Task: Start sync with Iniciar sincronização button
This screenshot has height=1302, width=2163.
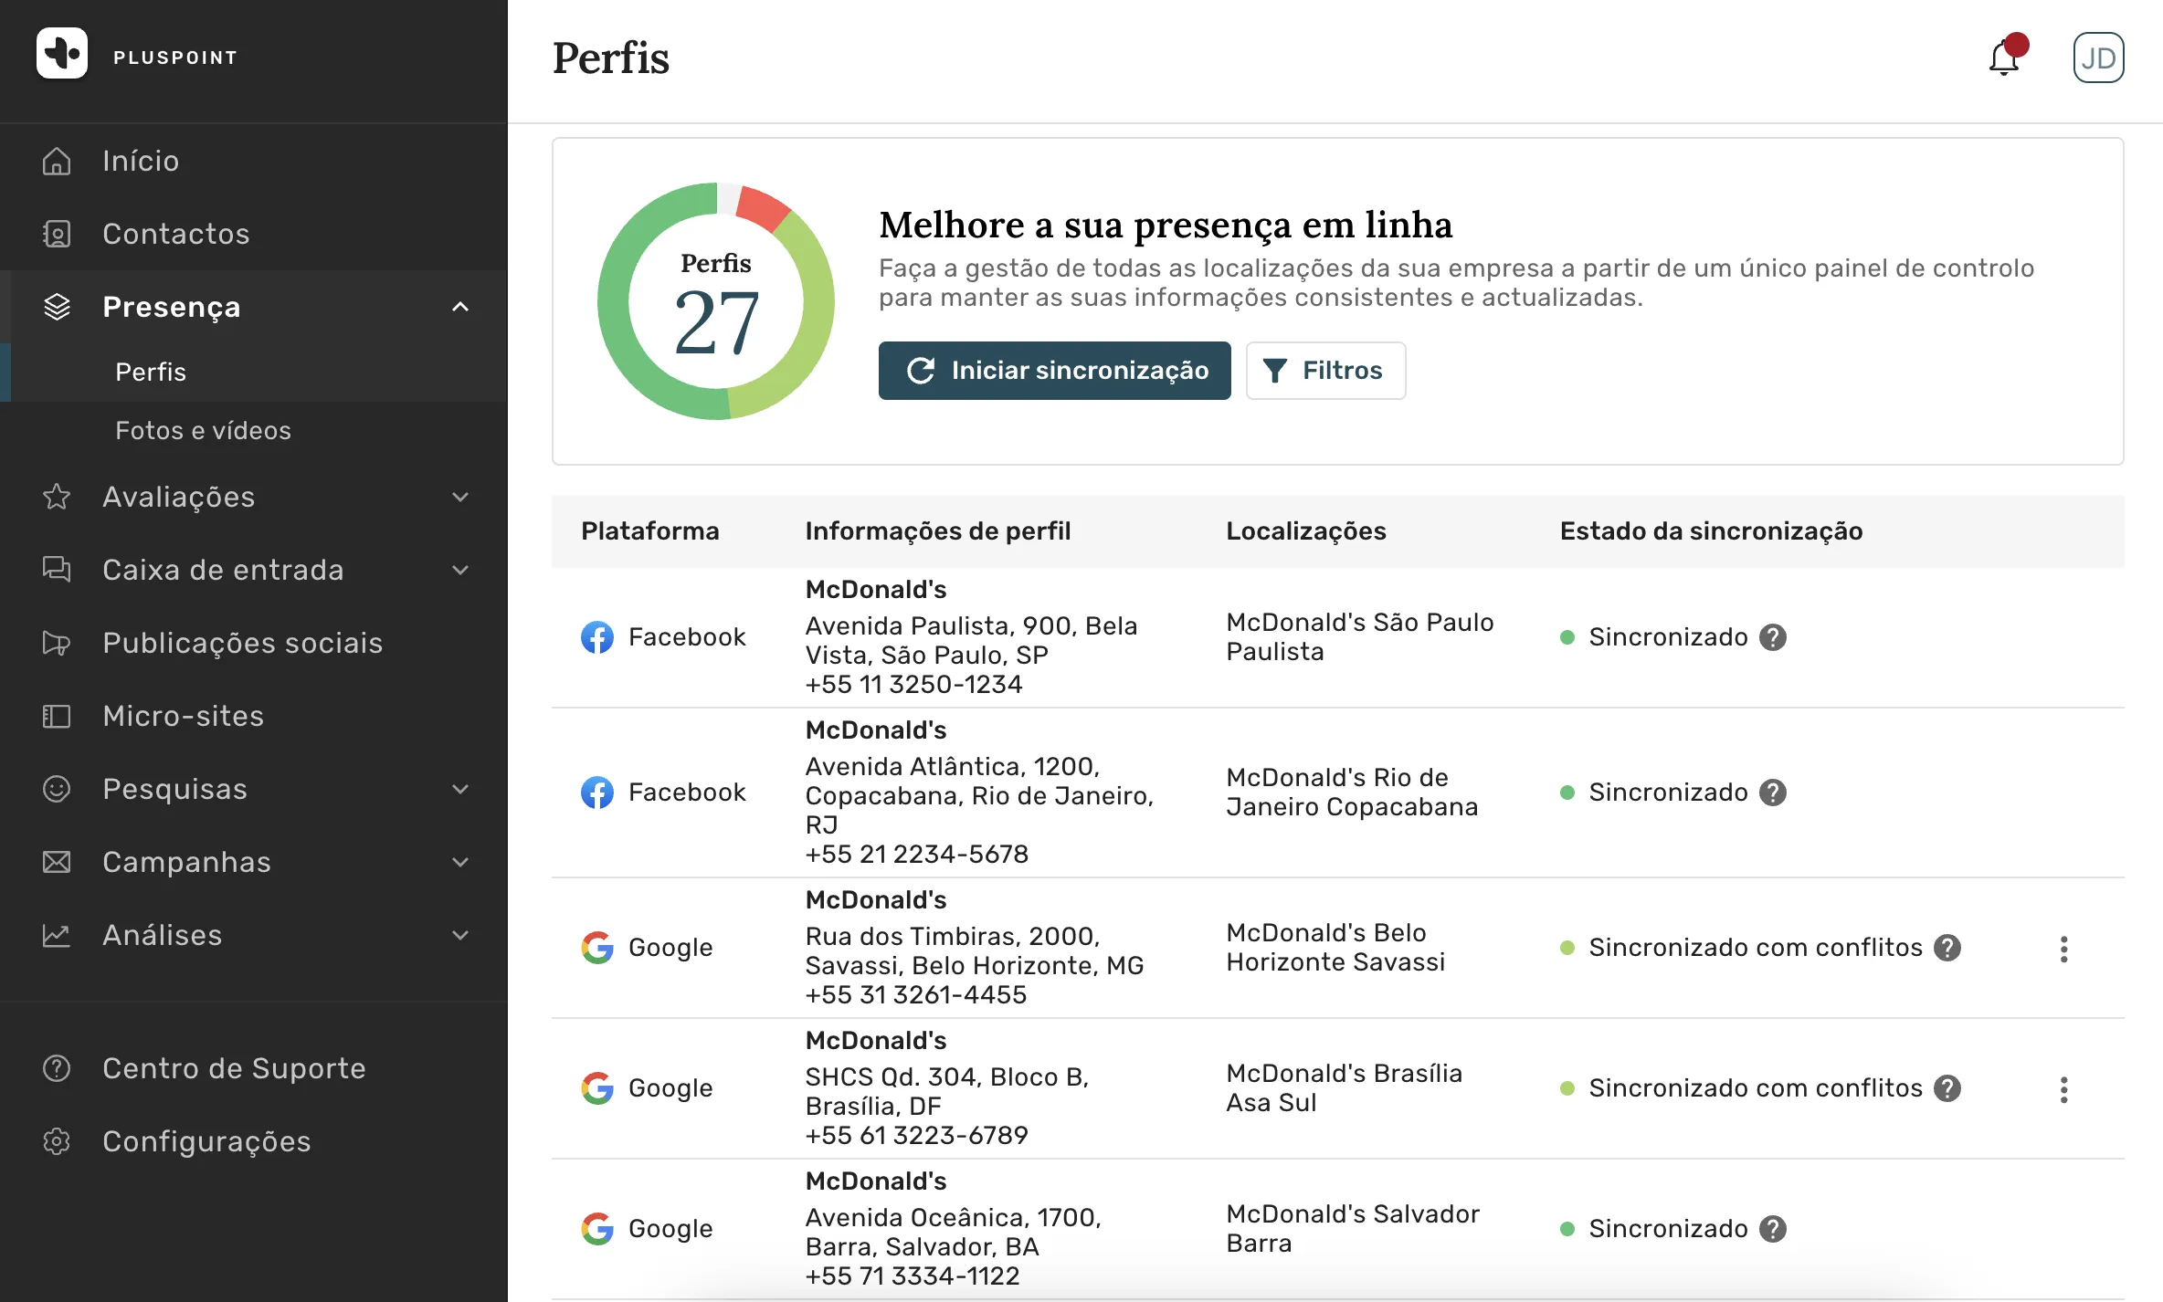Action: click(1054, 371)
